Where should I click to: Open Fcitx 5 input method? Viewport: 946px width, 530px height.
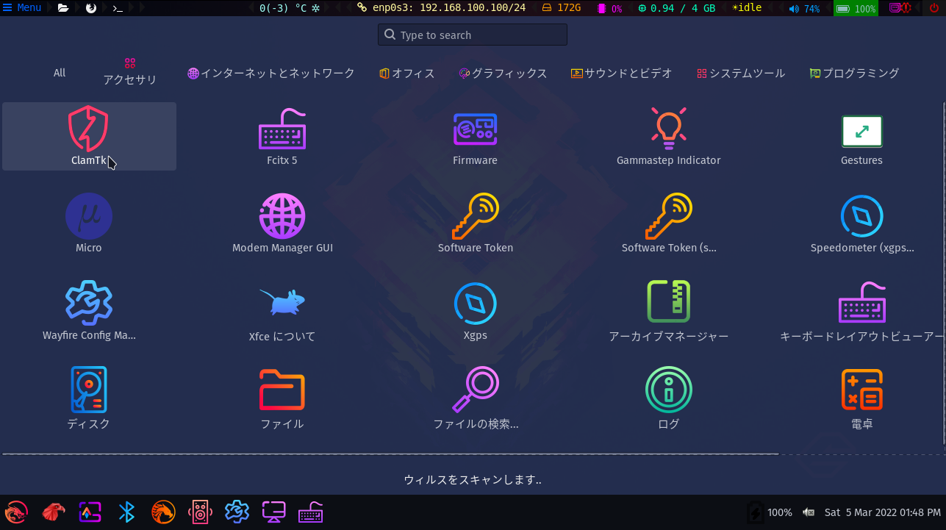pos(282,137)
